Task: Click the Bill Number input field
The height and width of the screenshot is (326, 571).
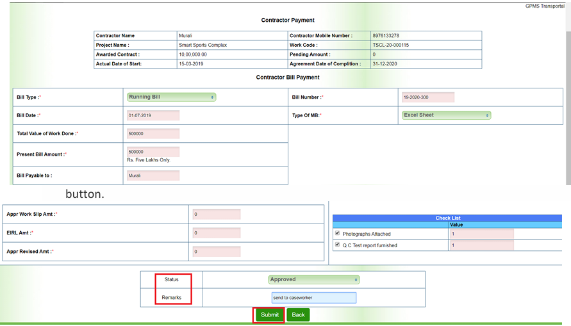Action: point(427,97)
